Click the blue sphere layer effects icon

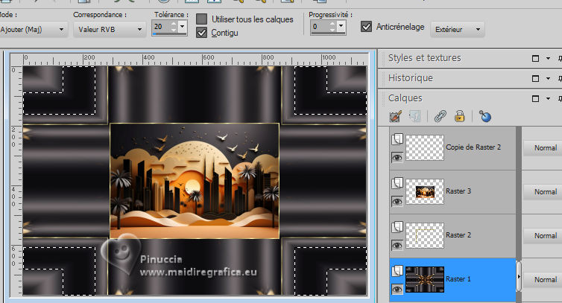pos(485,116)
